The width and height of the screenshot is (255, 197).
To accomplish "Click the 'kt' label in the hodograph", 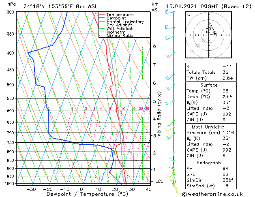I will tap(189, 15).
